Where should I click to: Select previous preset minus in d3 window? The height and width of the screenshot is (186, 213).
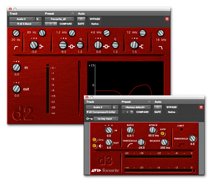pyautogui.click(x=123, y=112)
